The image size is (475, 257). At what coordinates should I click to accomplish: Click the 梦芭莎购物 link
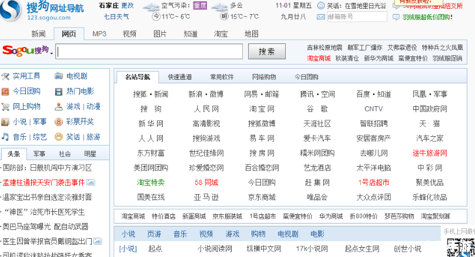click(399, 217)
